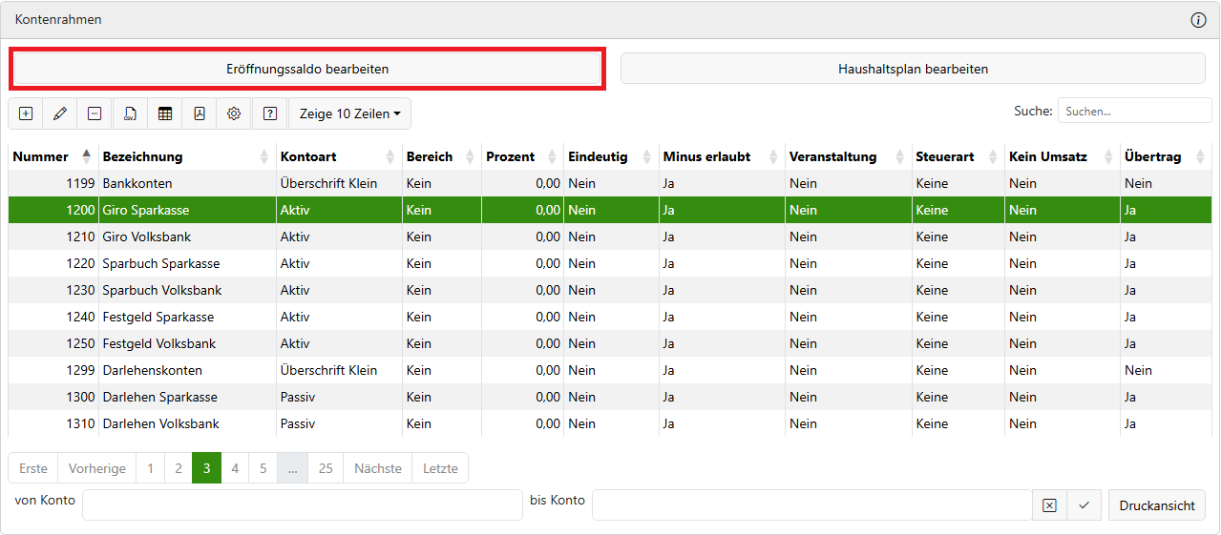The image size is (1221, 535).
Task: Sort table by Nummer column header
Action: point(41,156)
